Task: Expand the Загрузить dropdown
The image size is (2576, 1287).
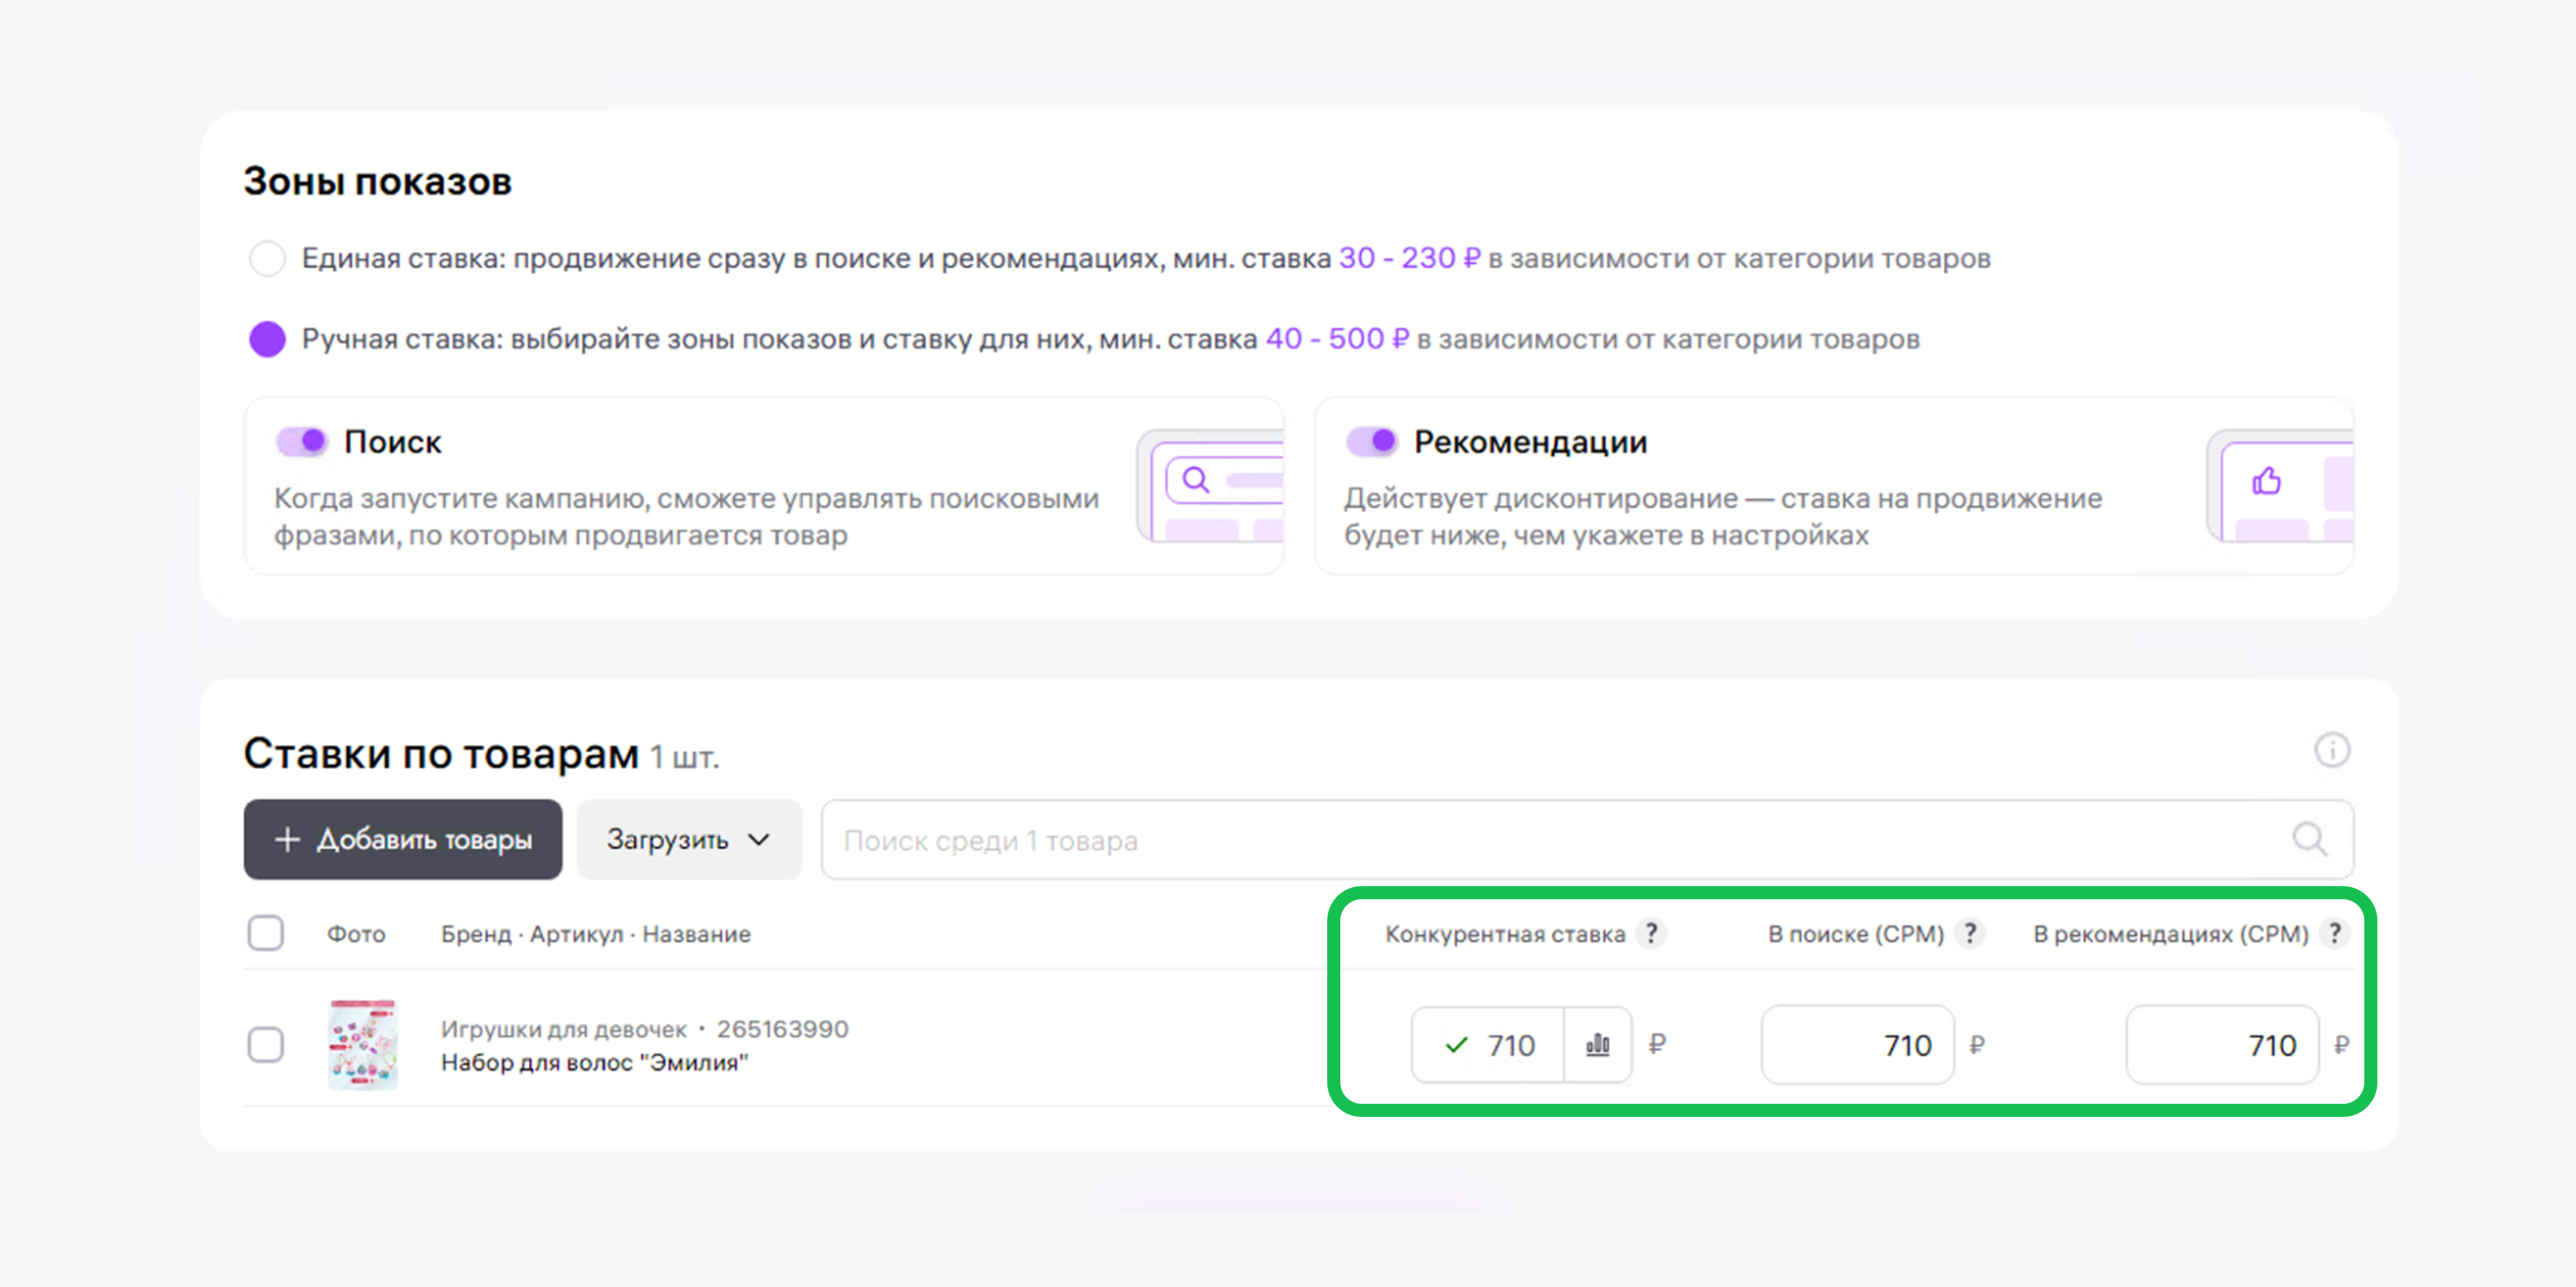Action: [689, 840]
